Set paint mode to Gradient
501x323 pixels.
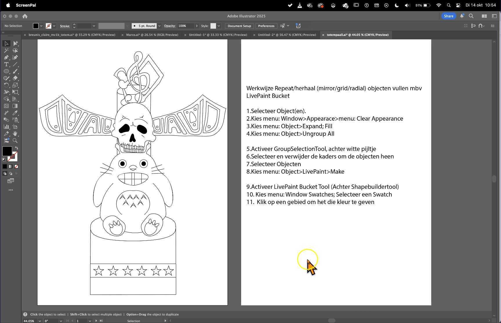(x=10, y=166)
